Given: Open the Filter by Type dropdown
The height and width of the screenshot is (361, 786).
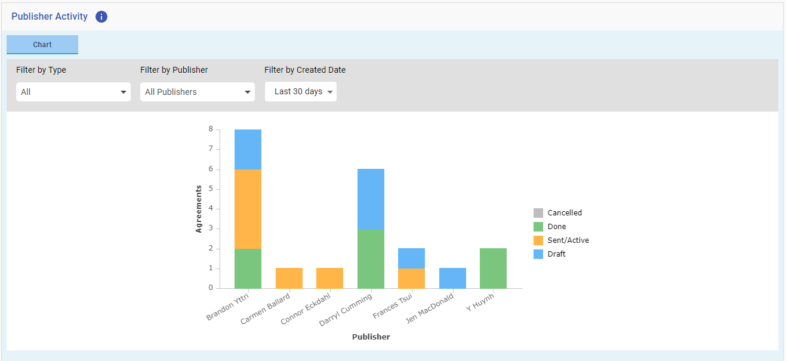Looking at the screenshot, I should click(x=73, y=92).
